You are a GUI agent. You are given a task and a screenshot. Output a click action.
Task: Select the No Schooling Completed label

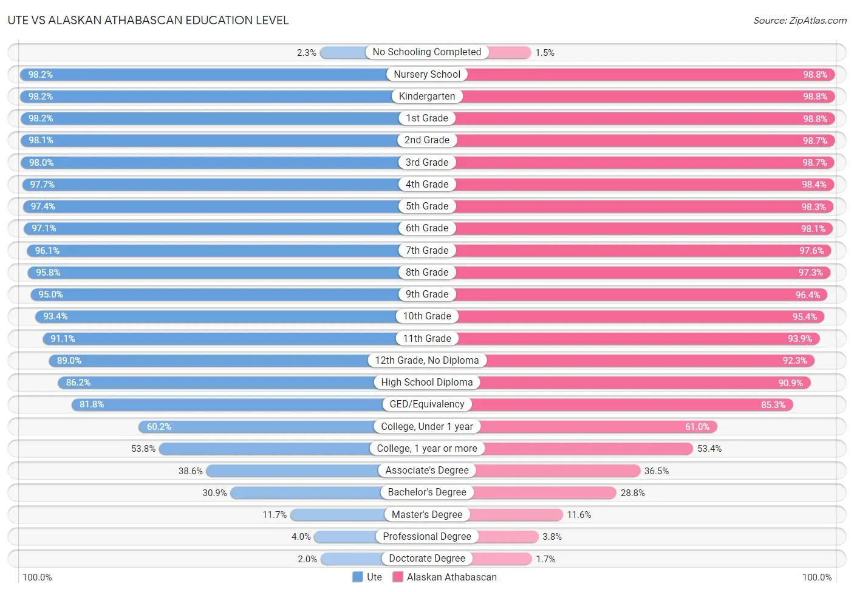pos(427,52)
